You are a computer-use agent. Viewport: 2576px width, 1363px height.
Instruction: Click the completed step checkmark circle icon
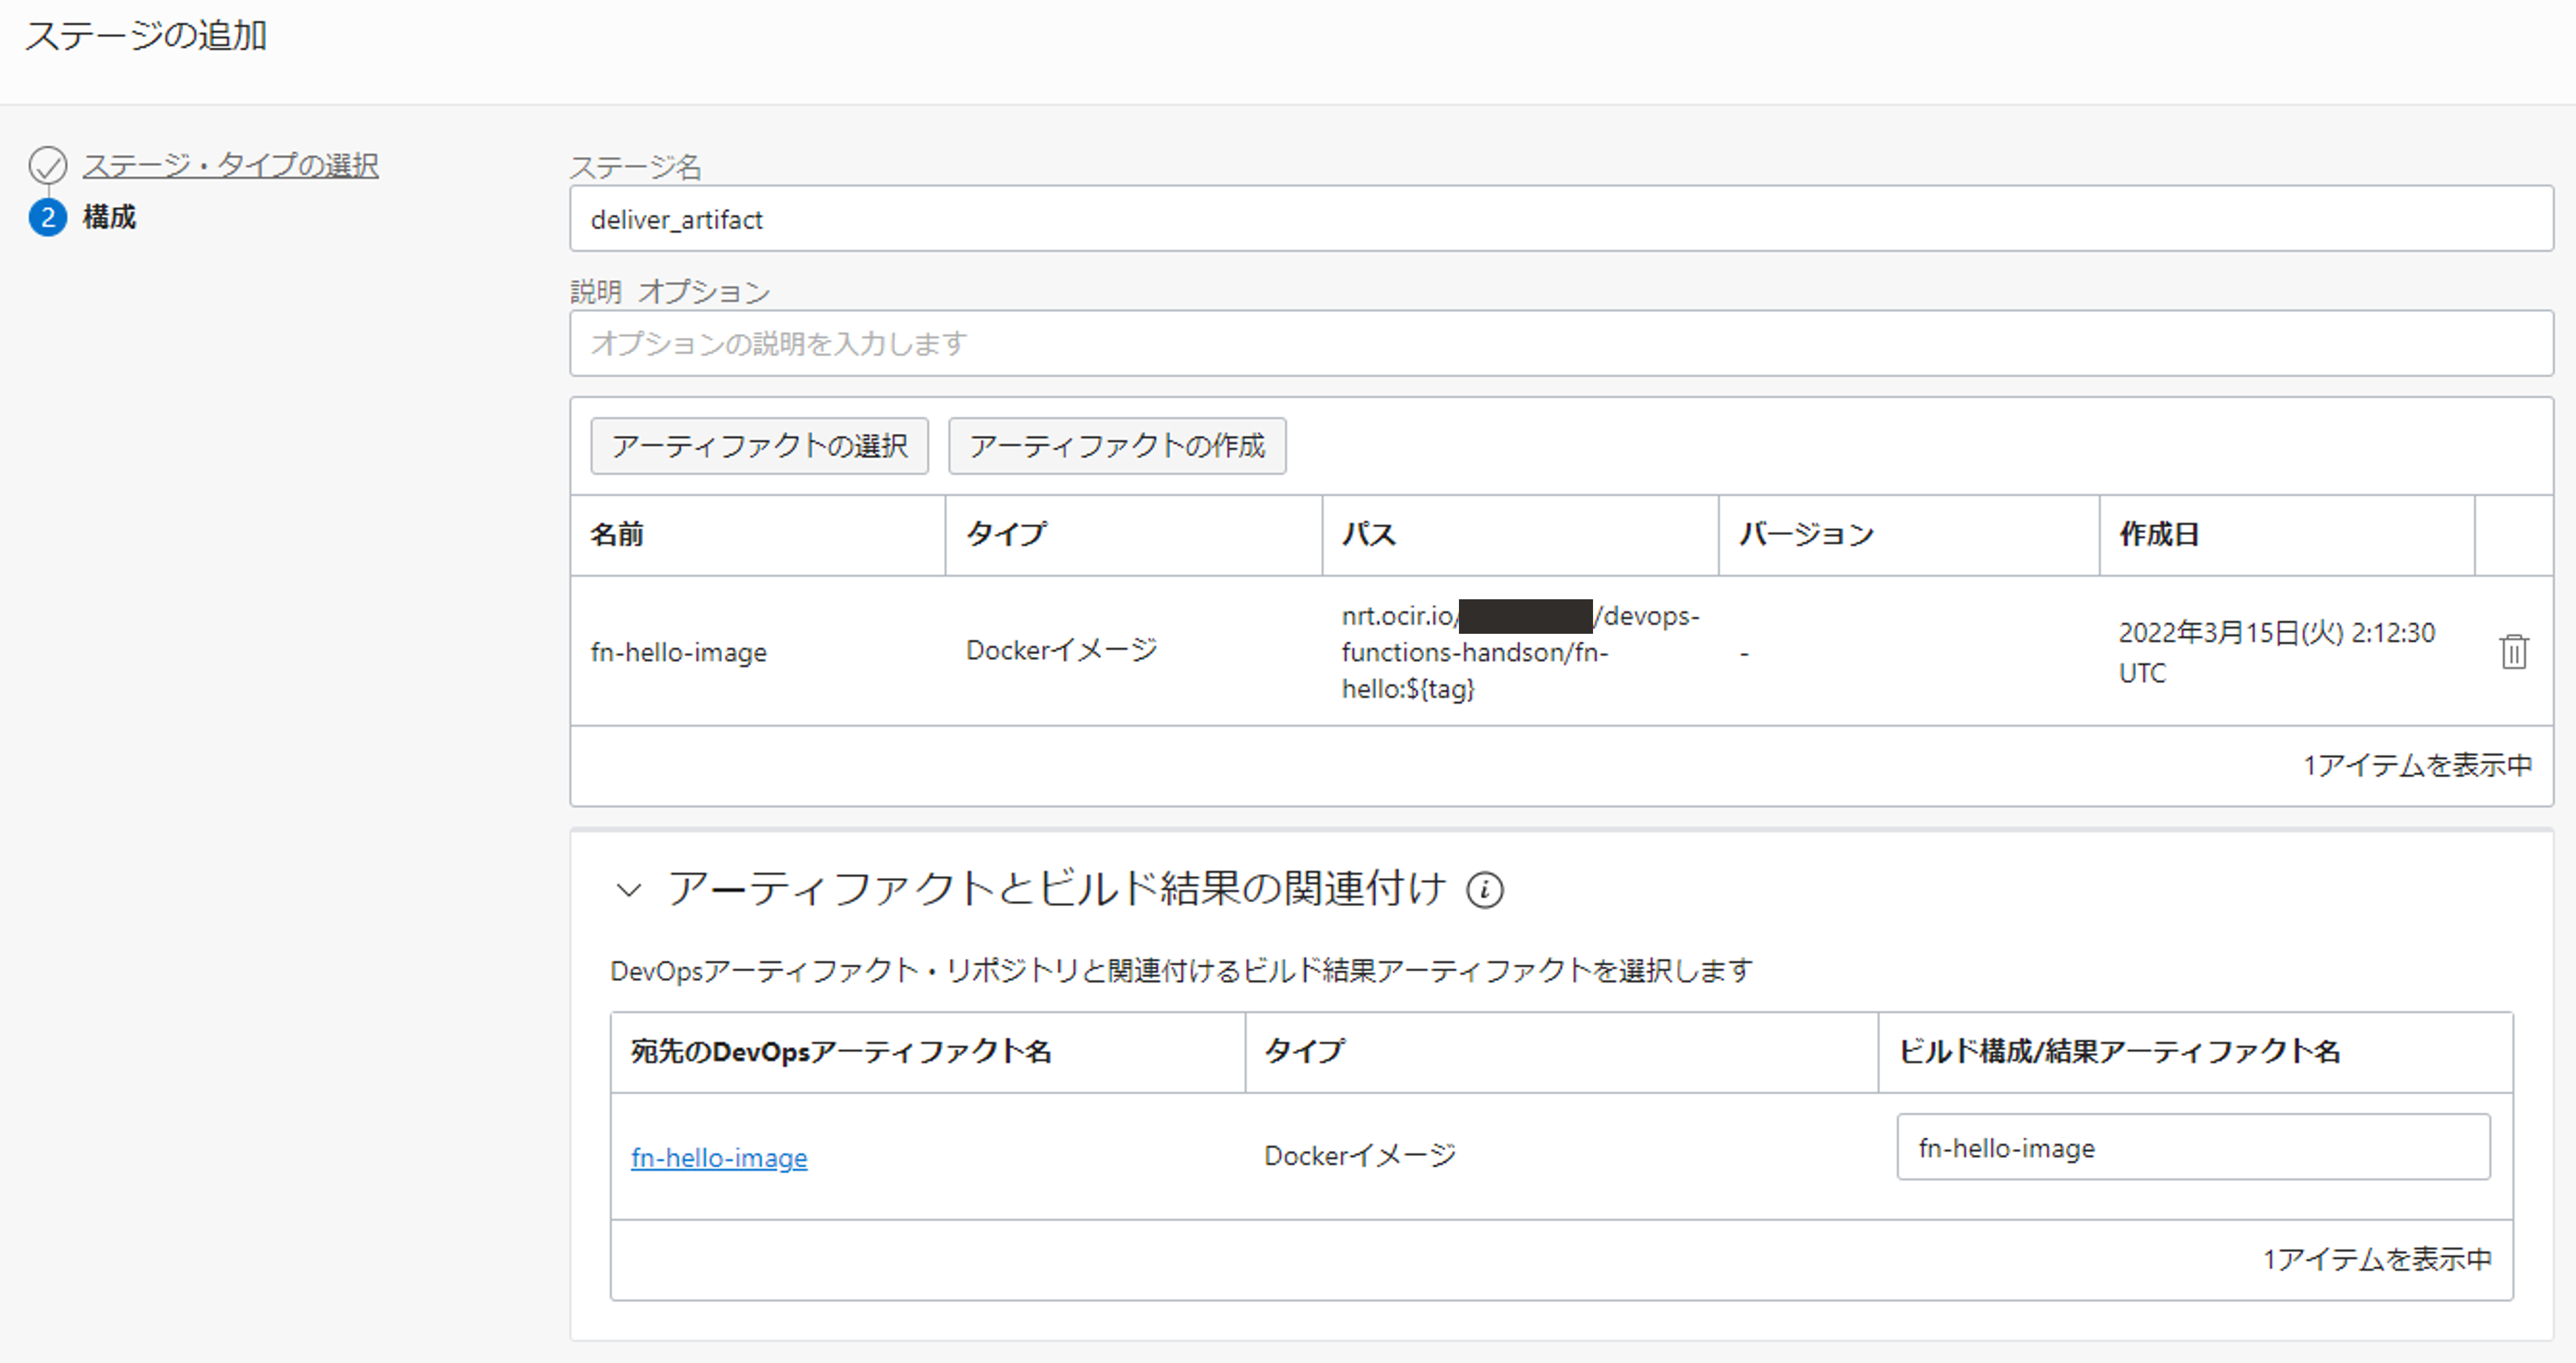tap(47, 165)
